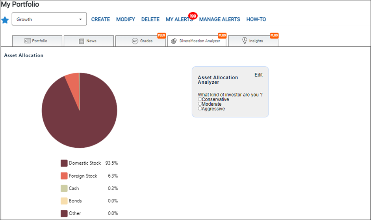Click the Foreign Stock legend color swatch
The height and width of the screenshot is (220, 371).
pos(64,176)
